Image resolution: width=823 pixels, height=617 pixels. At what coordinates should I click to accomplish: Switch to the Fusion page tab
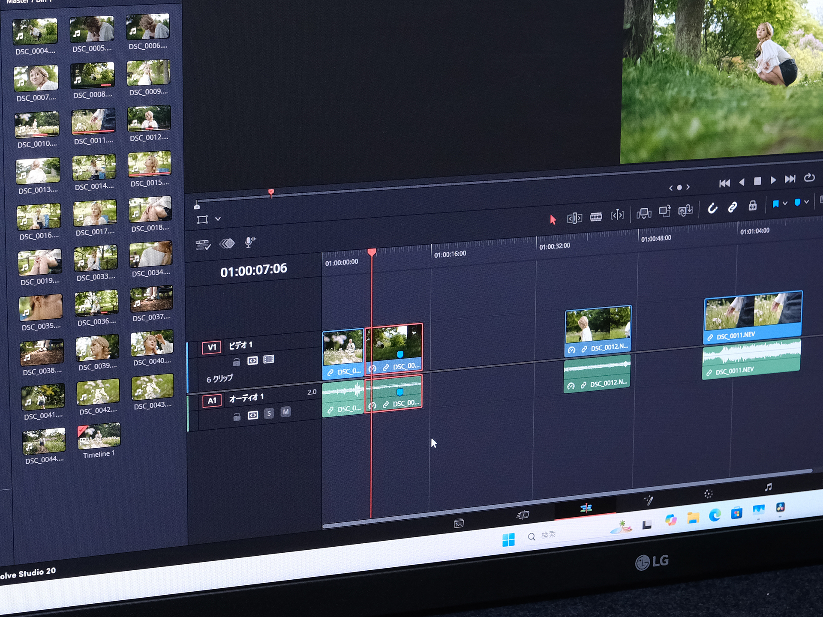coord(649,500)
